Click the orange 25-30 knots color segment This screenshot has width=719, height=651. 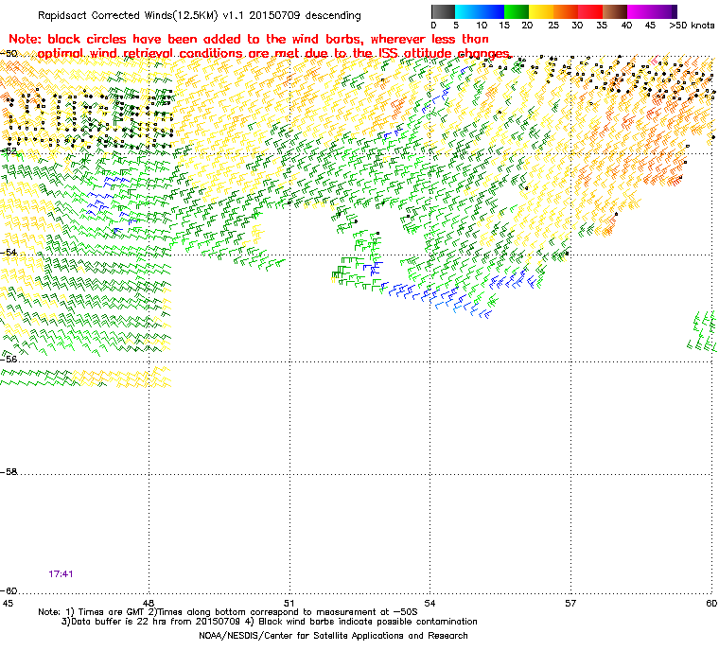[566, 11]
